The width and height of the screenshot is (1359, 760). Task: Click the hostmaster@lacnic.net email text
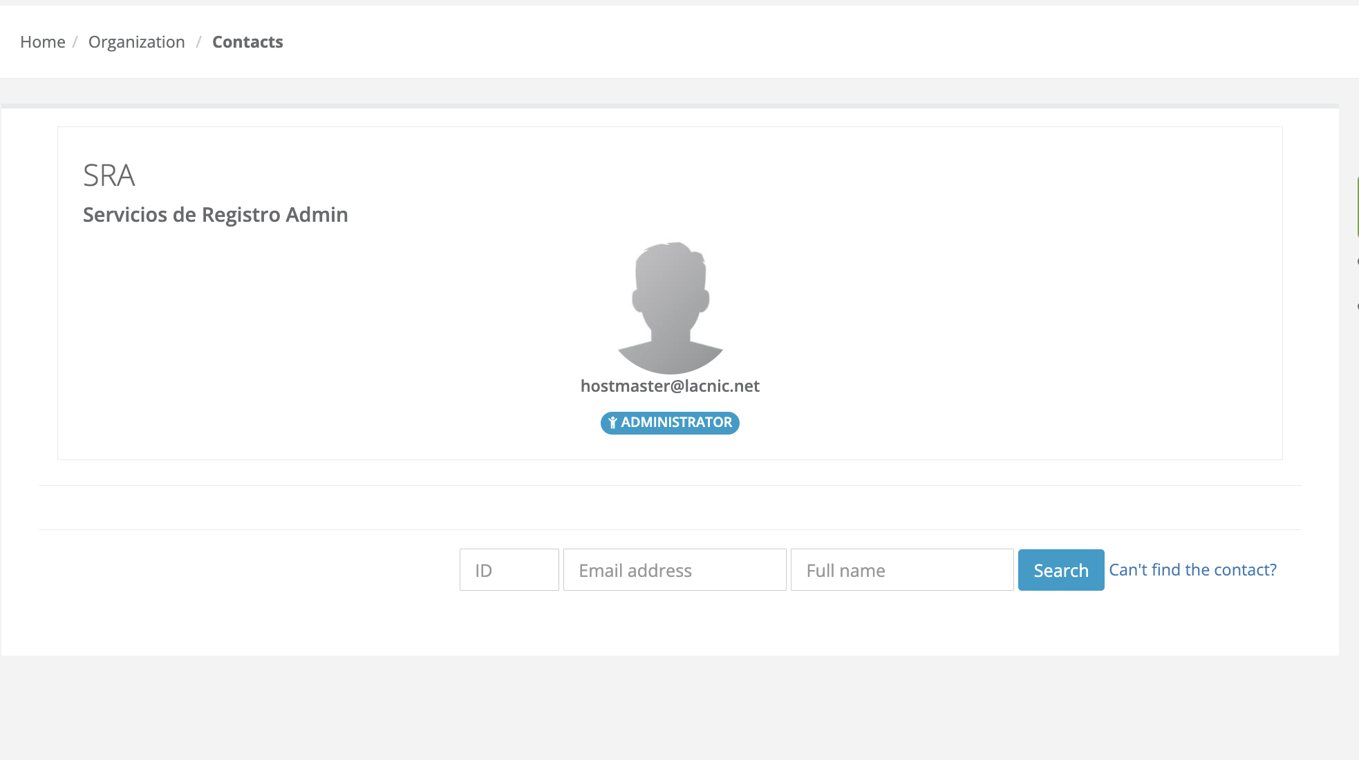point(669,386)
